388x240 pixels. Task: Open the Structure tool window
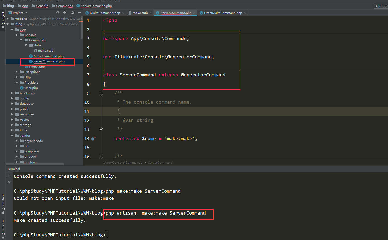point(3,204)
